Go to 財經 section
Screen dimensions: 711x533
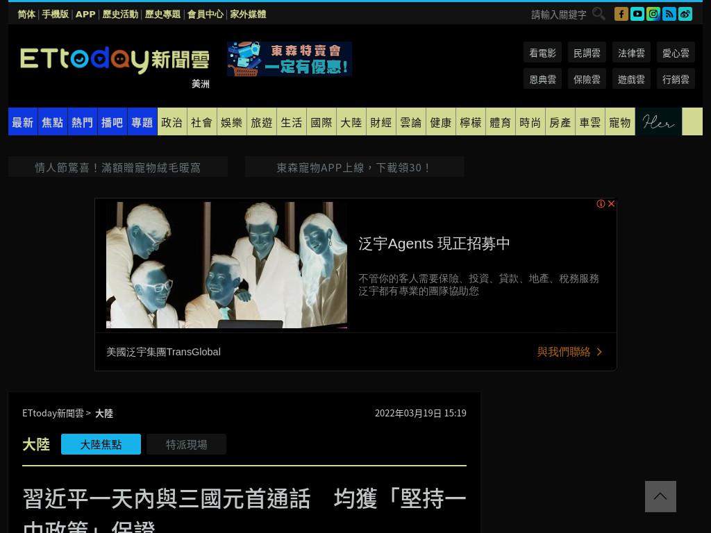[x=381, y=121]
